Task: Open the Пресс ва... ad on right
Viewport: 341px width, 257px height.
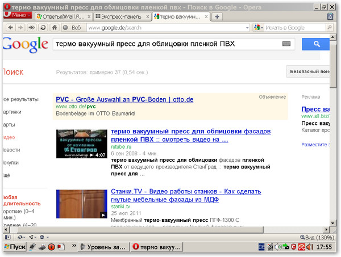Action: 315,109
